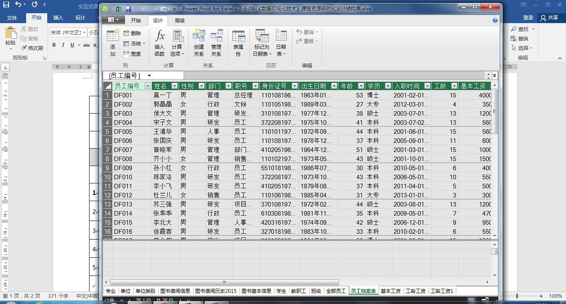566x304 pixels.
Task: Open the 全部员工 sheet tab
Action: 336,291
